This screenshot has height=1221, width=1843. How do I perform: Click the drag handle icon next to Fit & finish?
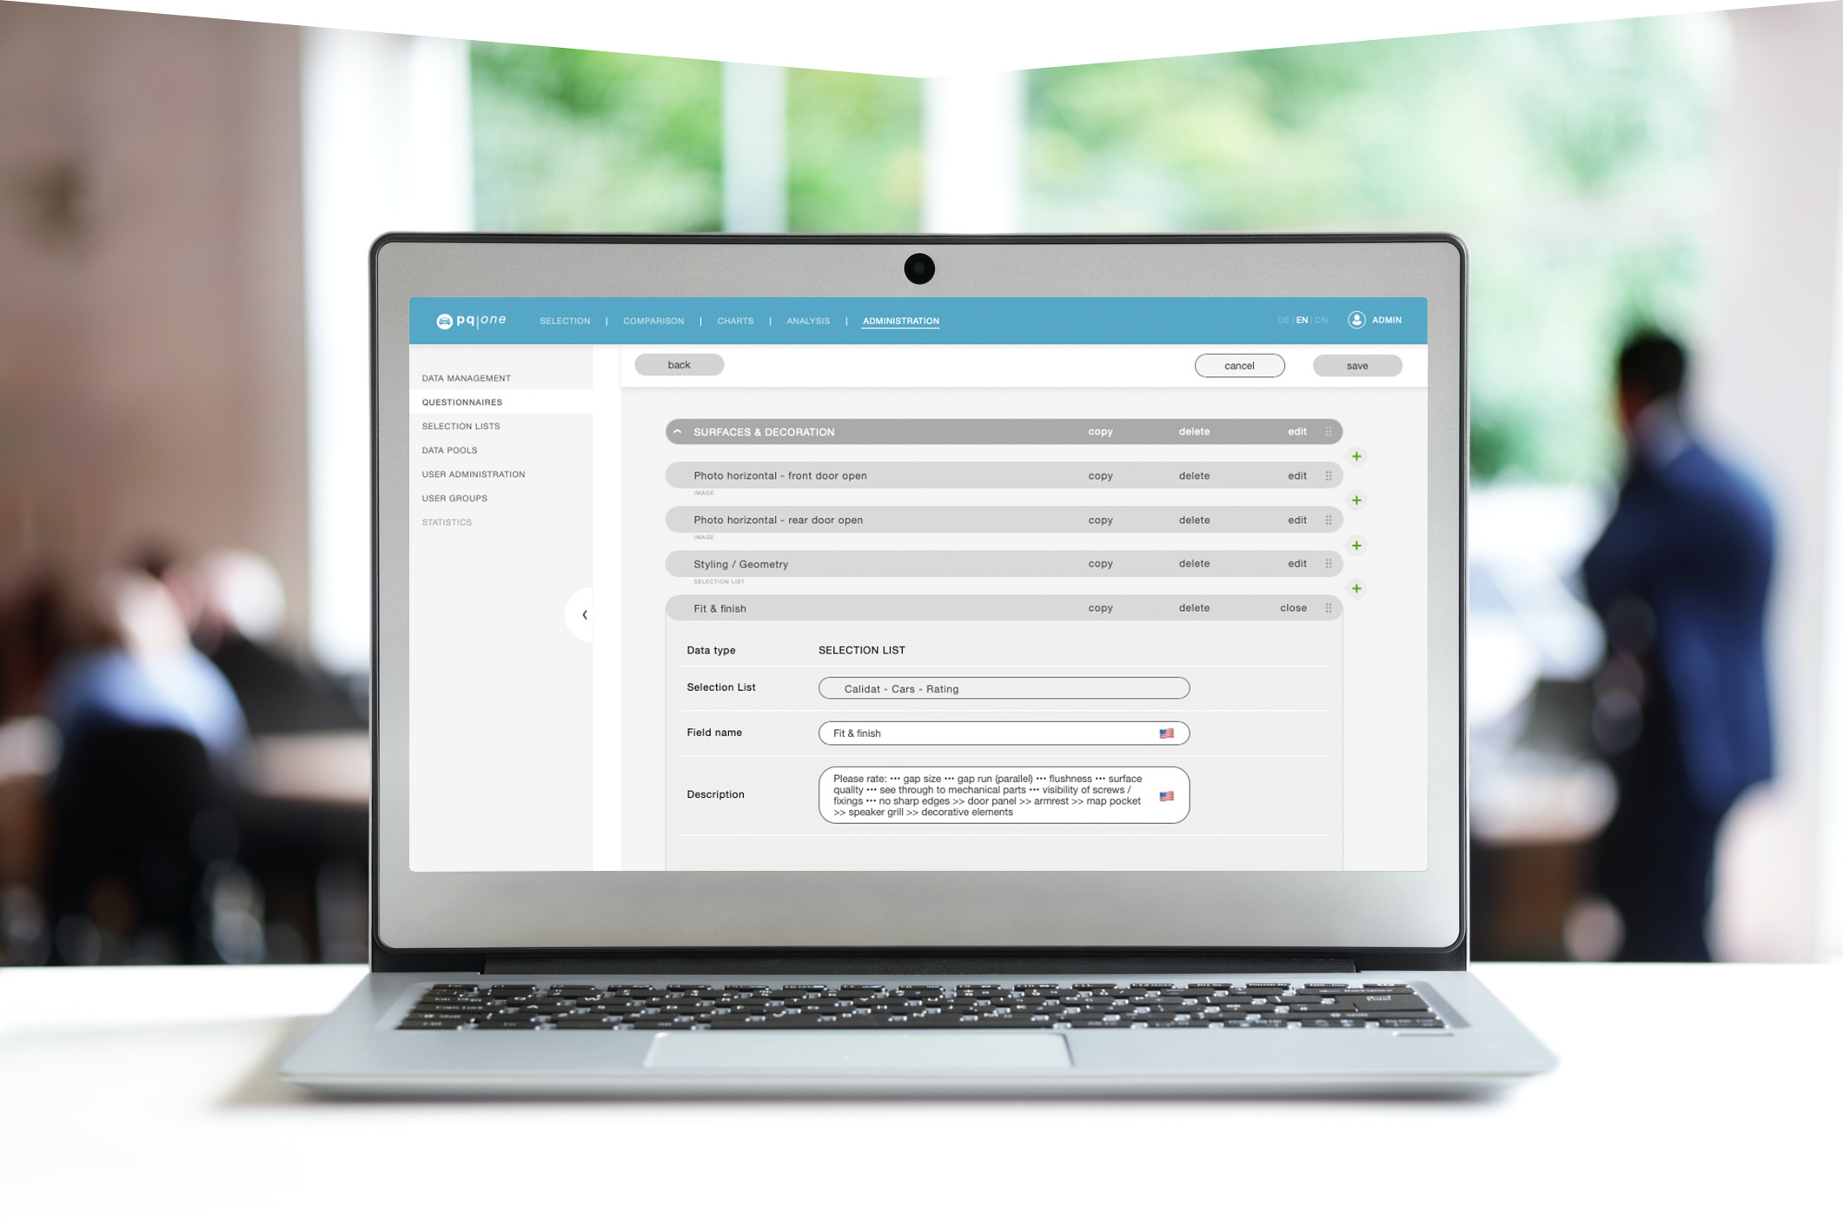click(x=1329, y=607)
